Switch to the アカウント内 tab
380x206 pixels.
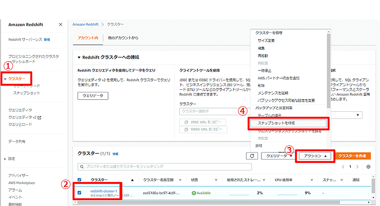click(x=88, y=38)
